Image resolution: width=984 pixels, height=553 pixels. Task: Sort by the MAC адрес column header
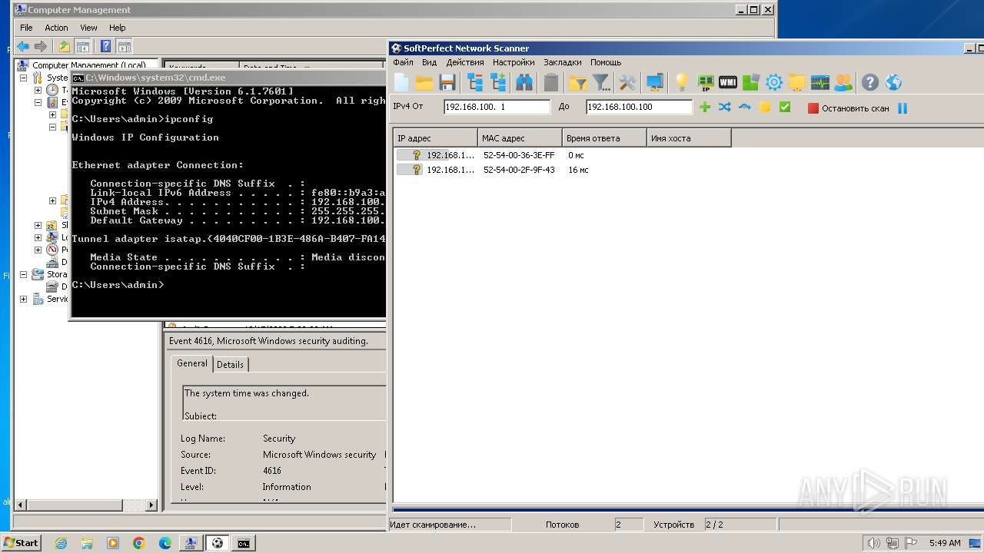pos(520,138)
